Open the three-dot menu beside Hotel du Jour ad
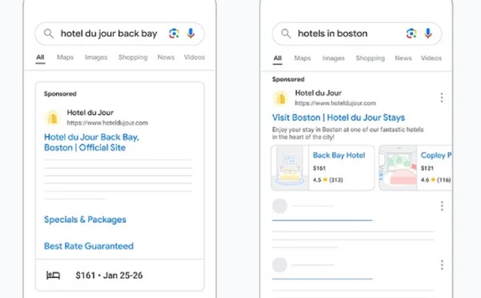The image size is (481, 298). click(442, 98)
